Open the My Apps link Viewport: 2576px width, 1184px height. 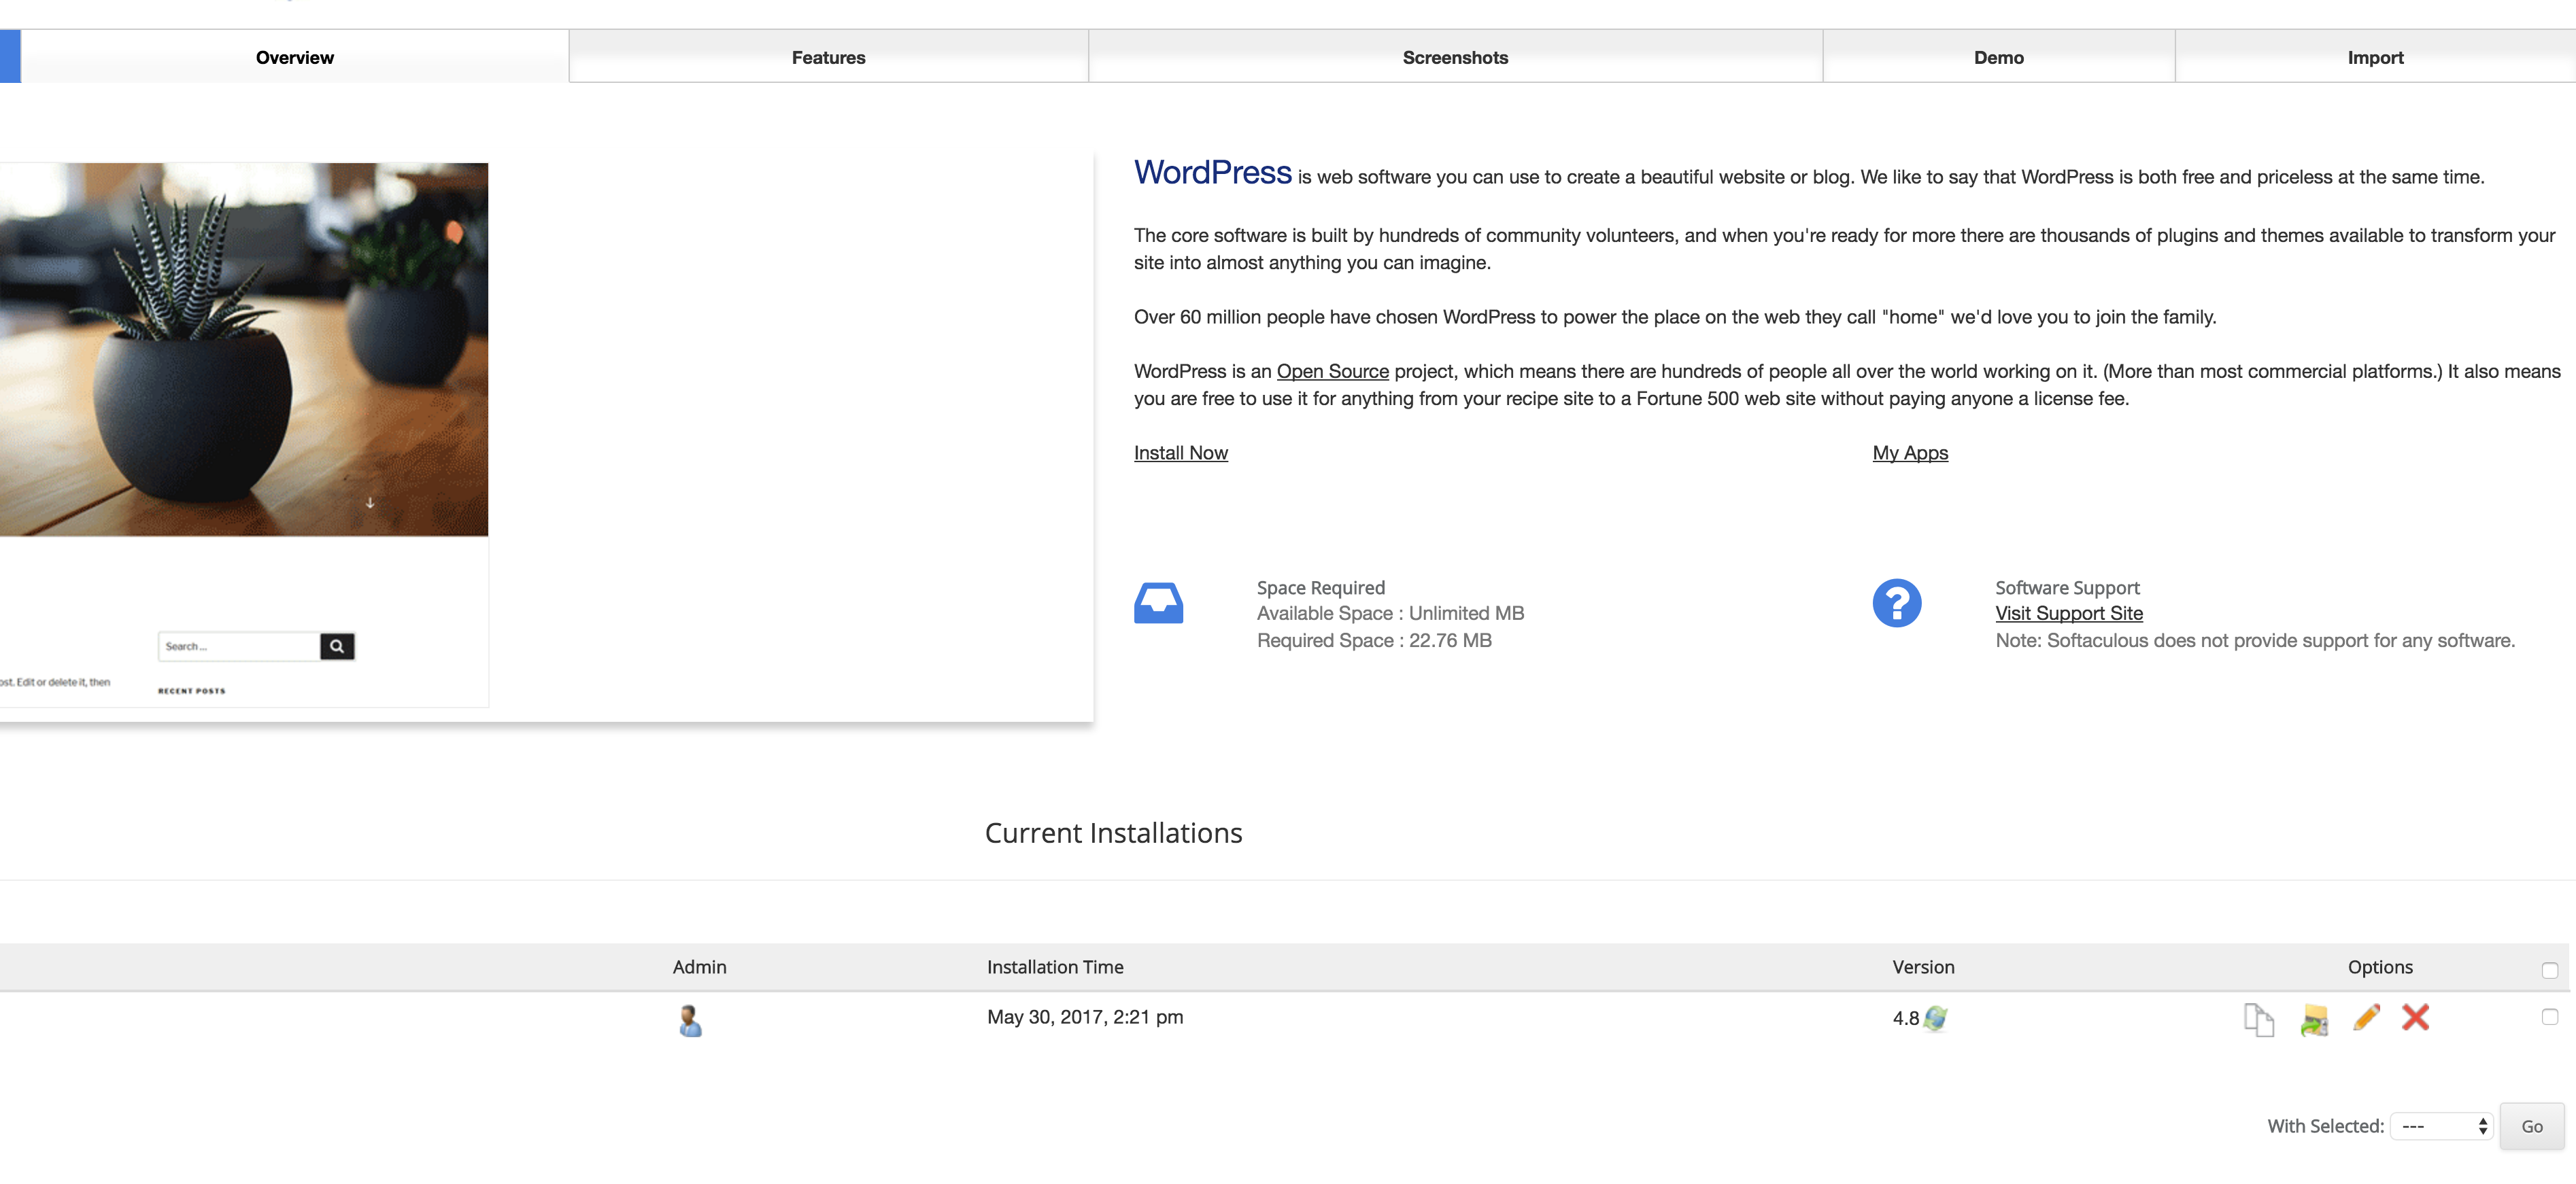tap(1910, 453)
